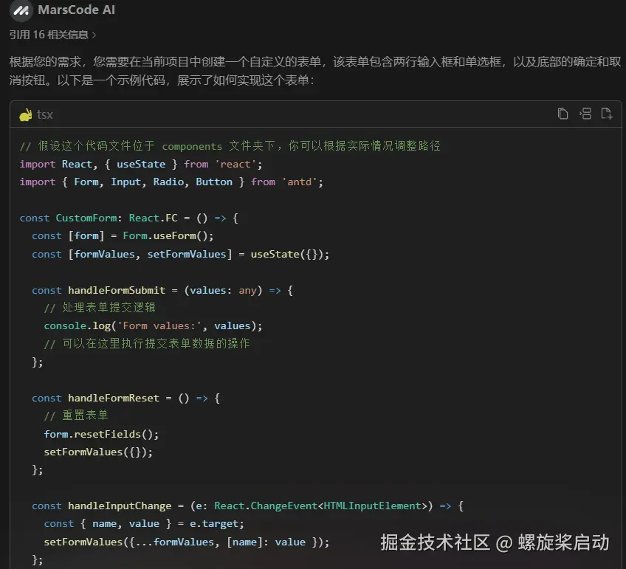The height and width of the screenshot is (569, 626).
Task: Click the const { name, value } line
Action: pos(144,523)
